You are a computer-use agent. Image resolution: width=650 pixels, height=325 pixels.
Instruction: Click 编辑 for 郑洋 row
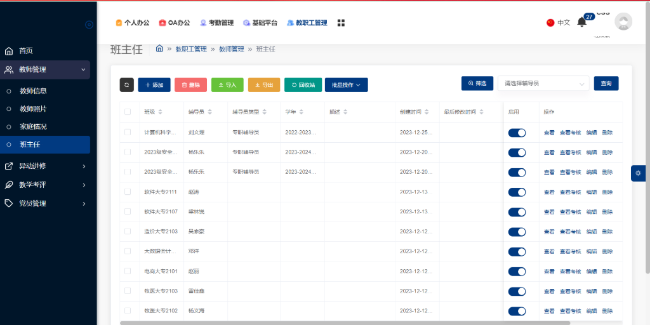pyautogui.click(x=592, y=251)
